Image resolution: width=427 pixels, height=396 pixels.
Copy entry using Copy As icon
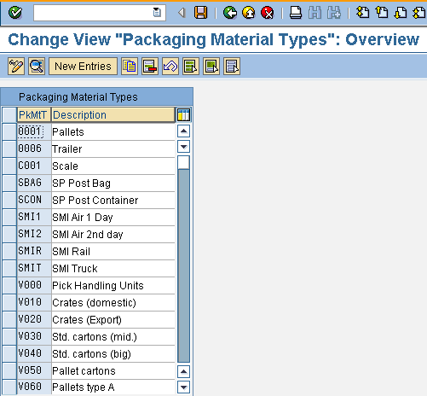click(x=130, y=67)
